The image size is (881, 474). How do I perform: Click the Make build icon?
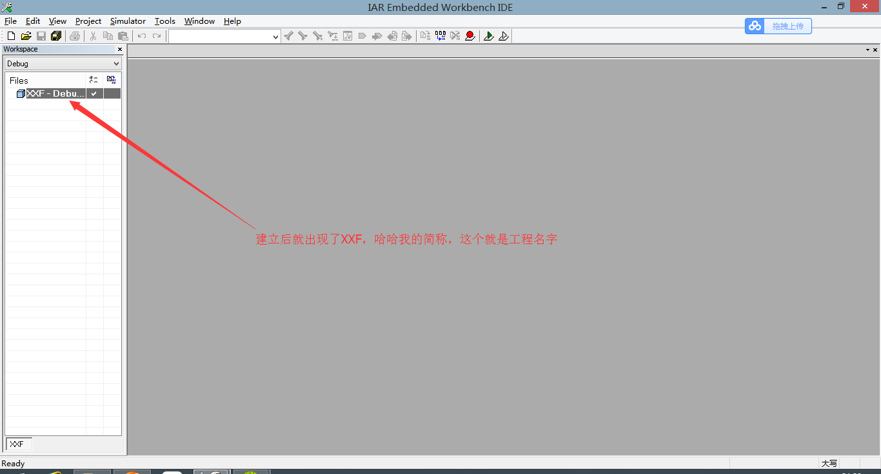pyautogui.click(x=440, y=36)
